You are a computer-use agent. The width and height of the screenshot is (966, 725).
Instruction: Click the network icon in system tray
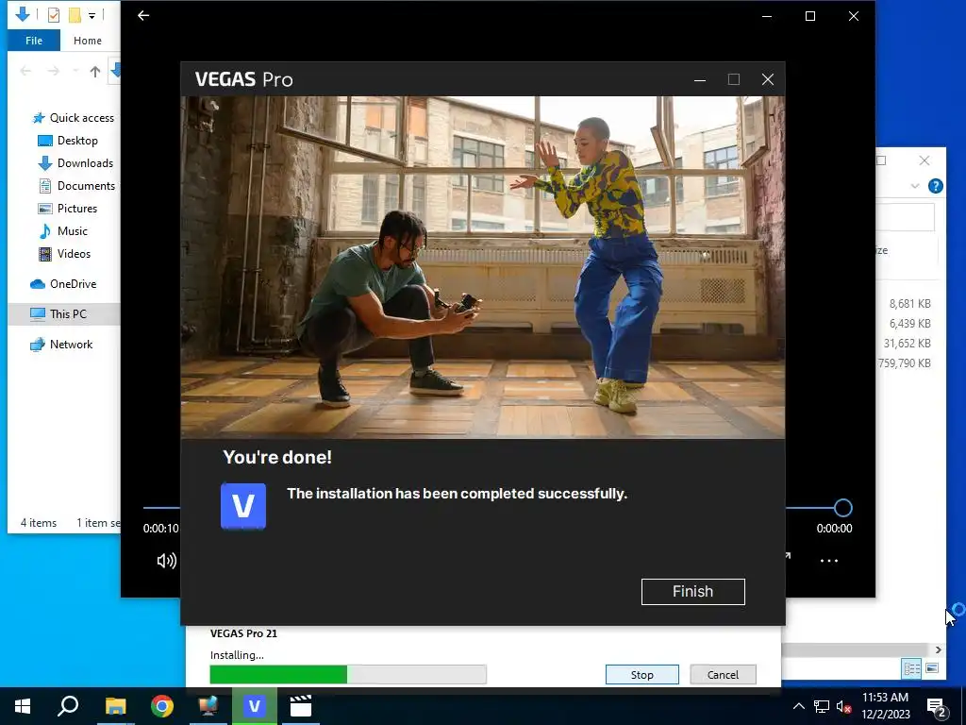point(822,706)
